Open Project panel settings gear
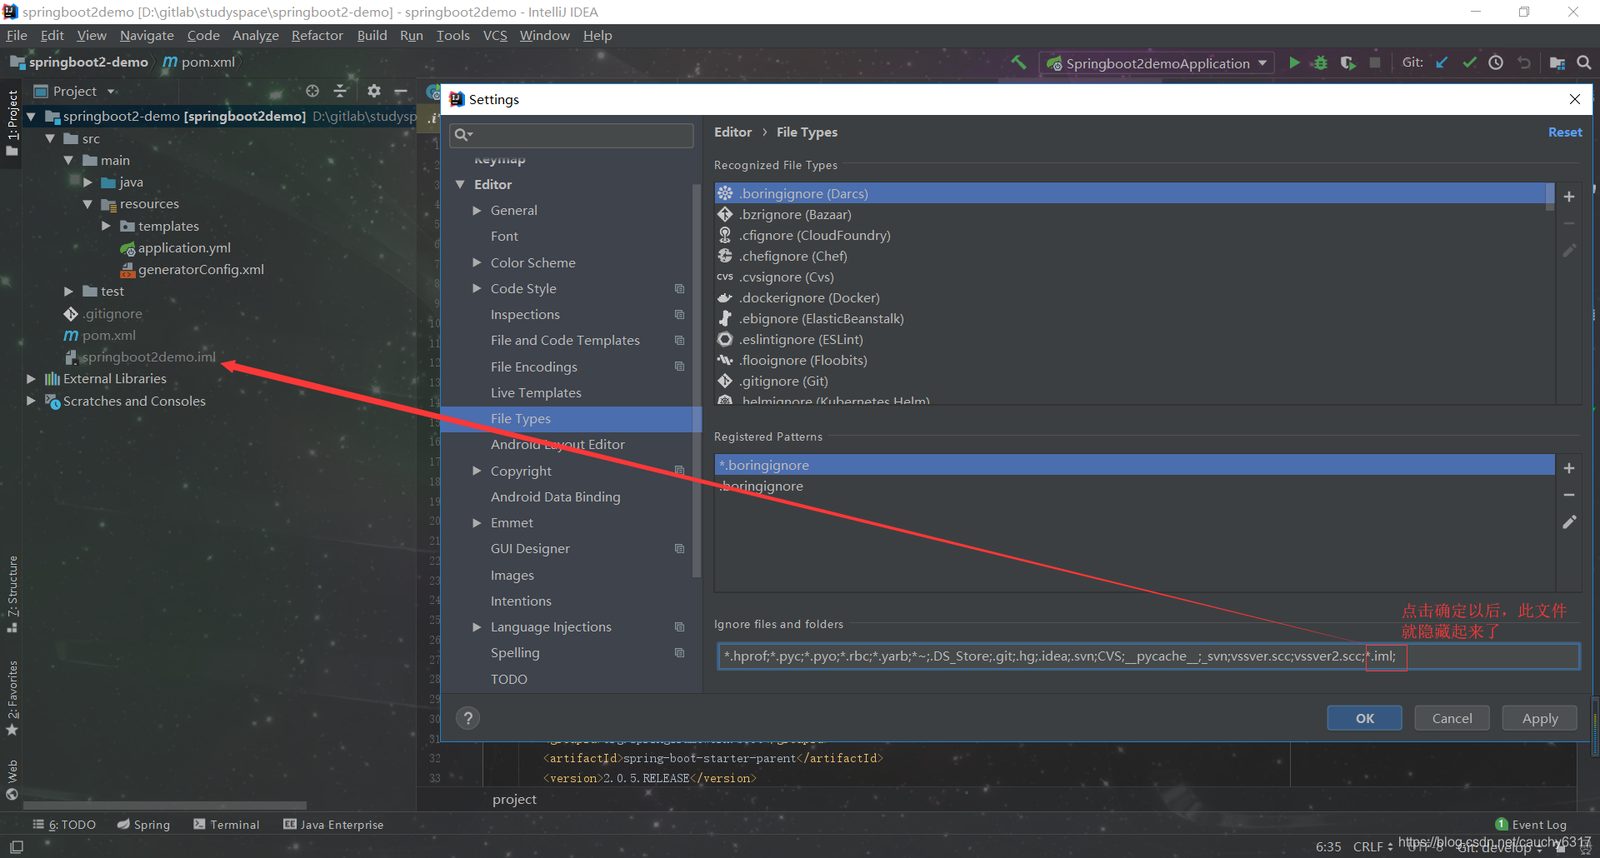The width and height of the screenshot is (1600, 858). point(374,91)
